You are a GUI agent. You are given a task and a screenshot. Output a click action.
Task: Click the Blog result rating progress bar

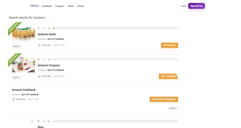(x=115, y=121)
